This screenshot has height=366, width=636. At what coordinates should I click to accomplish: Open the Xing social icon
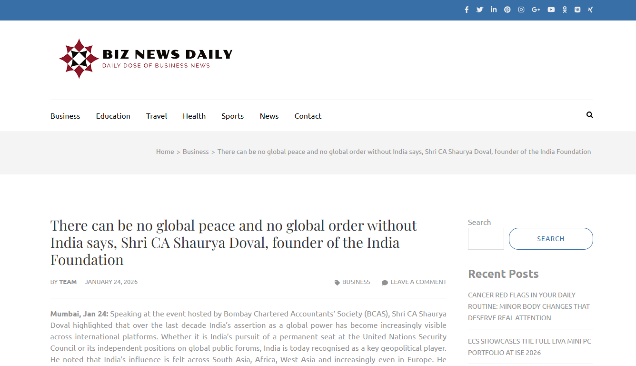pos(590,10)
